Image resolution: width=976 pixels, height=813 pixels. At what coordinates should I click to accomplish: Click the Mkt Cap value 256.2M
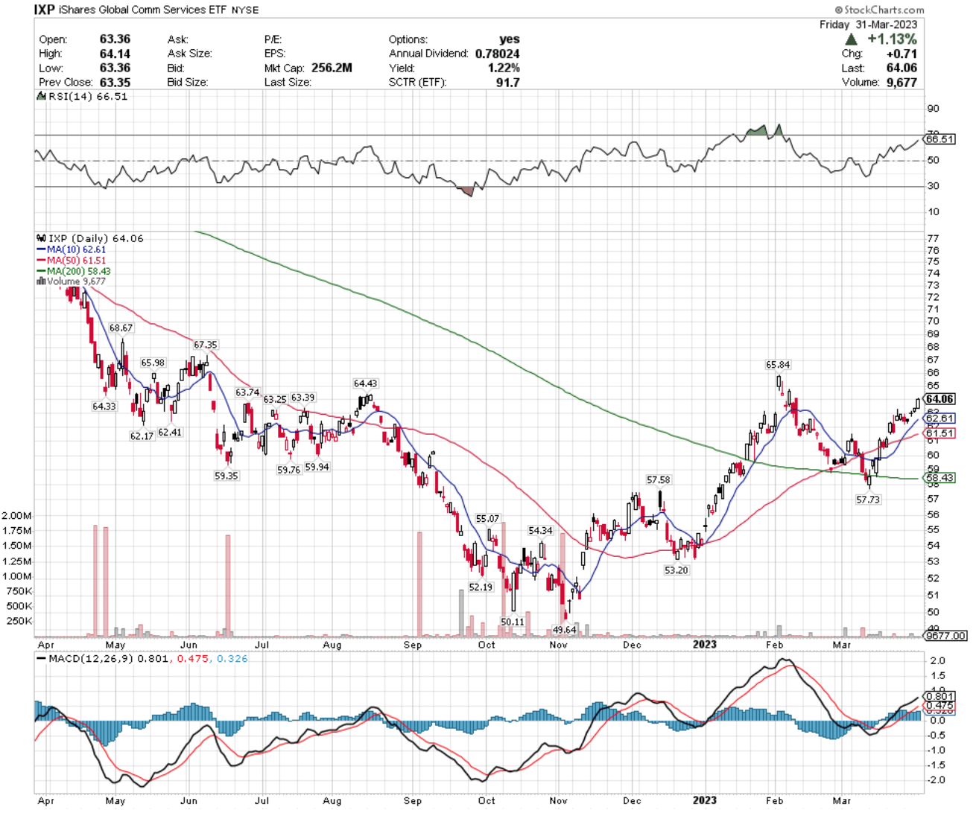point(332,68)
